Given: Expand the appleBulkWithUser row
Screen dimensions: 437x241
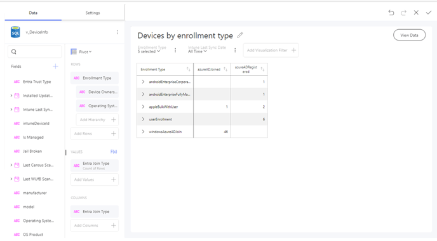Looking at the screenshot, I should pyautogui.click(x=143, y=107).
